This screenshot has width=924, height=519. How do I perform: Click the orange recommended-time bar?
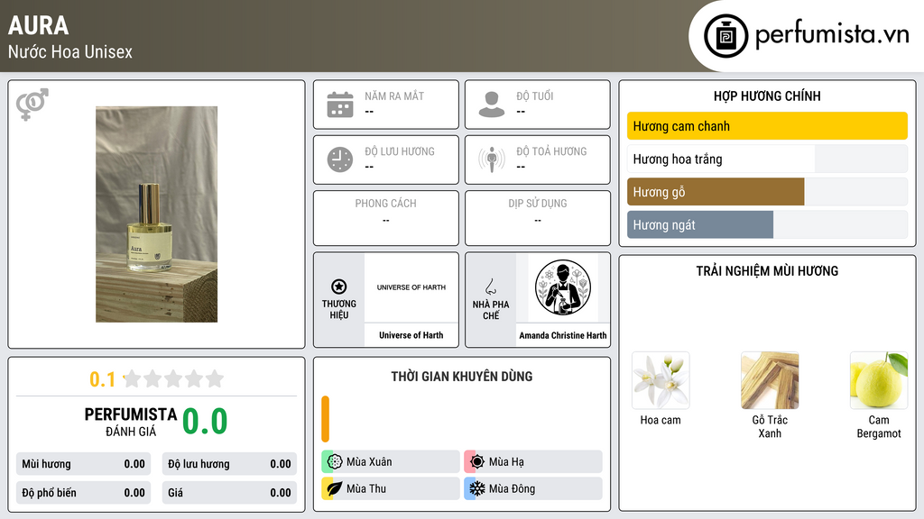click(x=325, y=419)
